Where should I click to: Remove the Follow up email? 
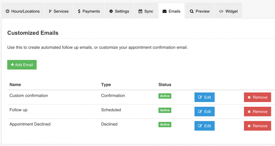257,112
